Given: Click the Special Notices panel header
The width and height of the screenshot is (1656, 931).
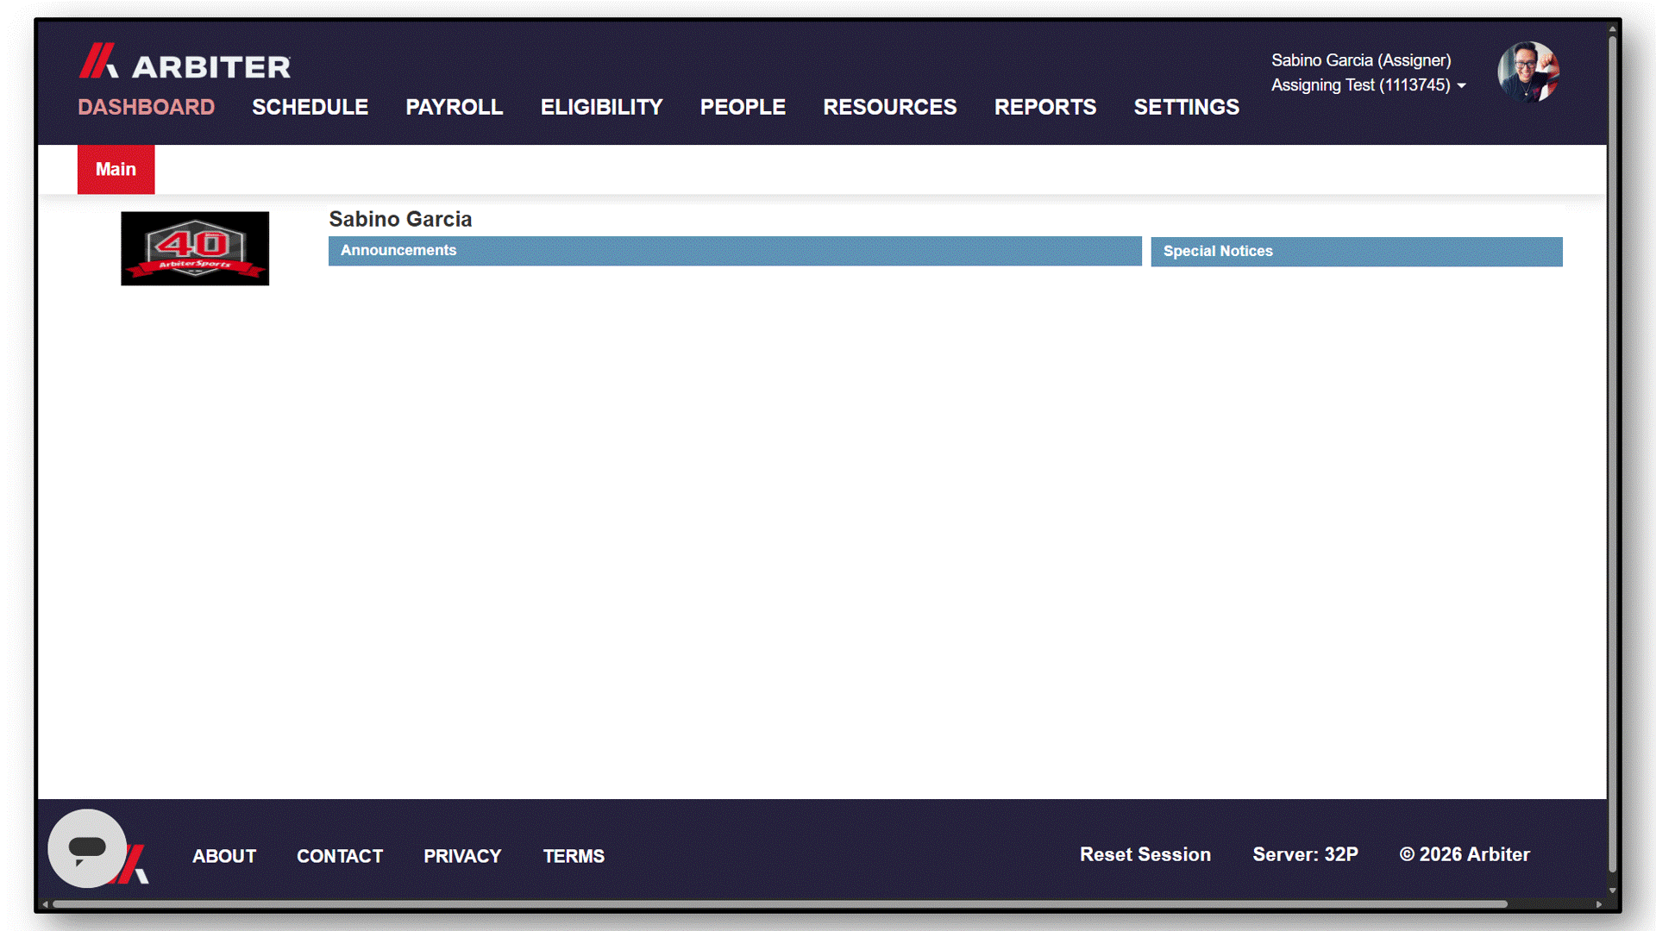Looking at the screenshot, I should point(1357,252).
